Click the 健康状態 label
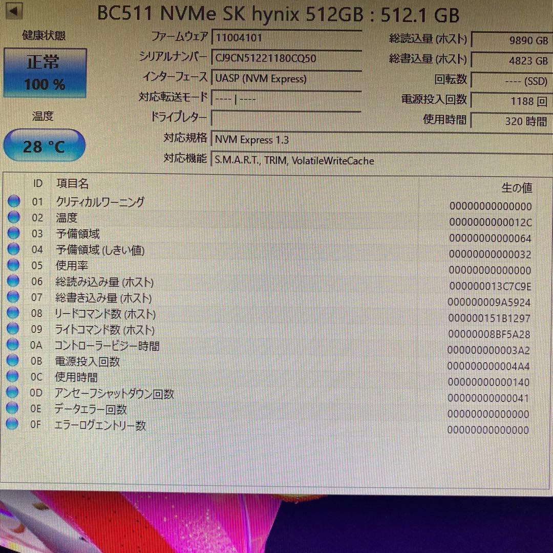This screenshot has height=553, width=553. (x=44, y=35)
